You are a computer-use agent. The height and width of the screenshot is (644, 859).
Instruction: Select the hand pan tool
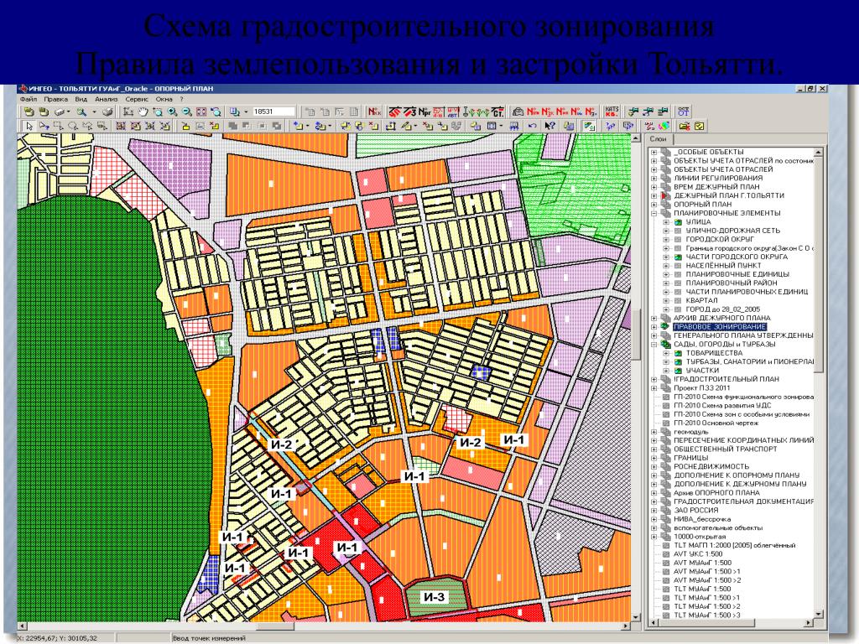(143, 112)
